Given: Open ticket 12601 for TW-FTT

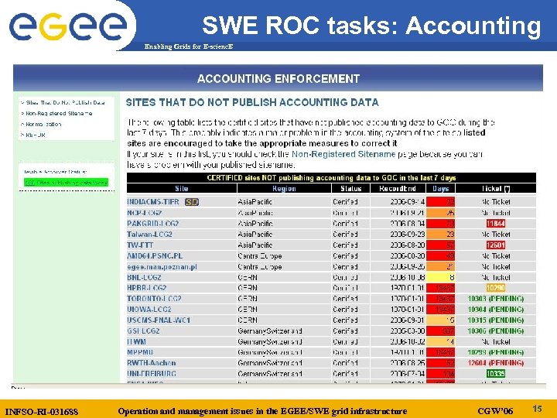Looking at the screenshot, I should pos(496,245).
